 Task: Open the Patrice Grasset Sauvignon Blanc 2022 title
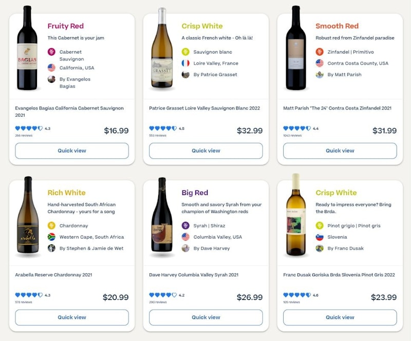point(204,109)
